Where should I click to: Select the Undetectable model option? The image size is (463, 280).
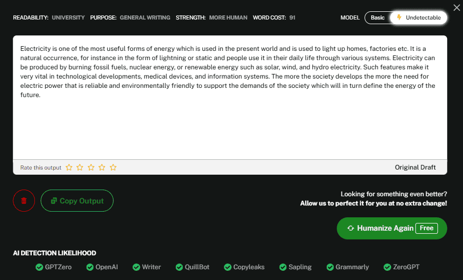[418, 18]
